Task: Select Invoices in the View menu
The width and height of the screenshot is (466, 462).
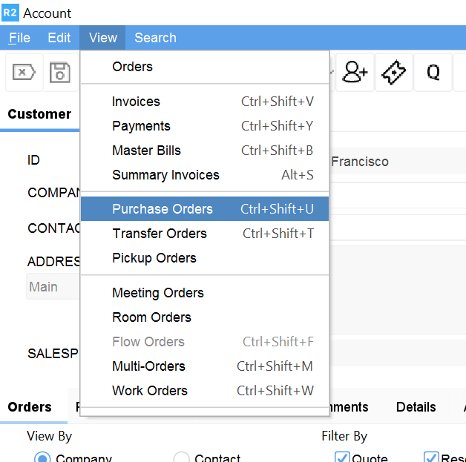Action: coord(136,102)
